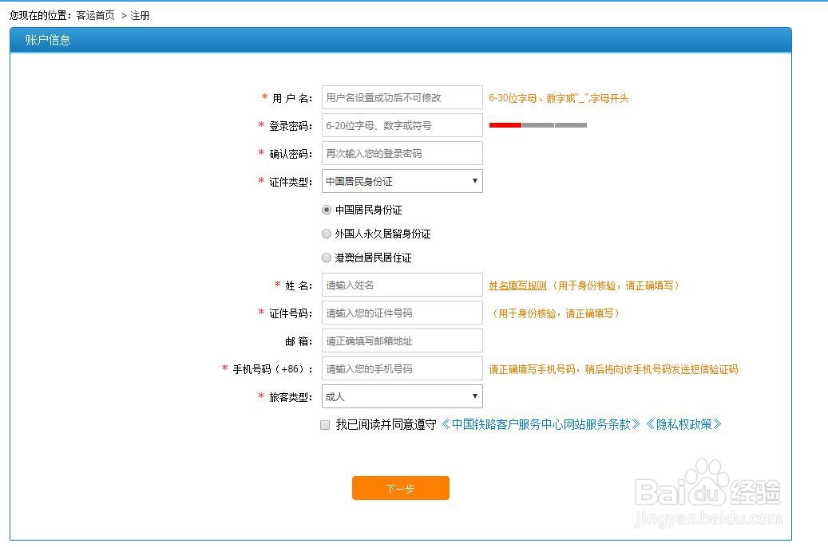Select the 中国居民身份证 radio button
This screenshot has width=828, height=547.
(327, 210)
